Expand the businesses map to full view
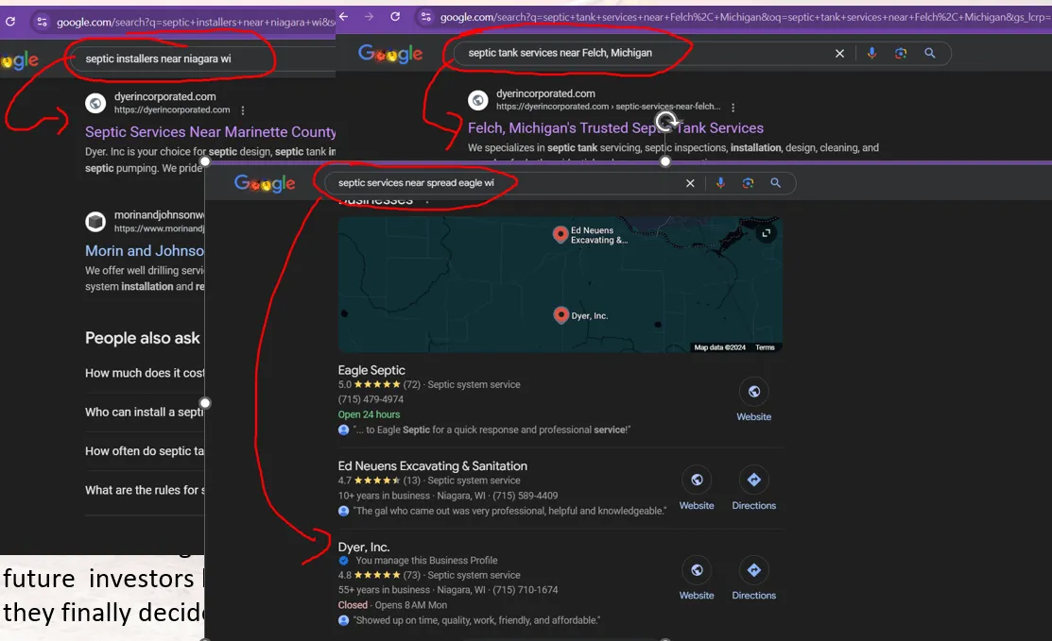The height and width of the screenshot is (641, 1052). [x=767, y=233]
